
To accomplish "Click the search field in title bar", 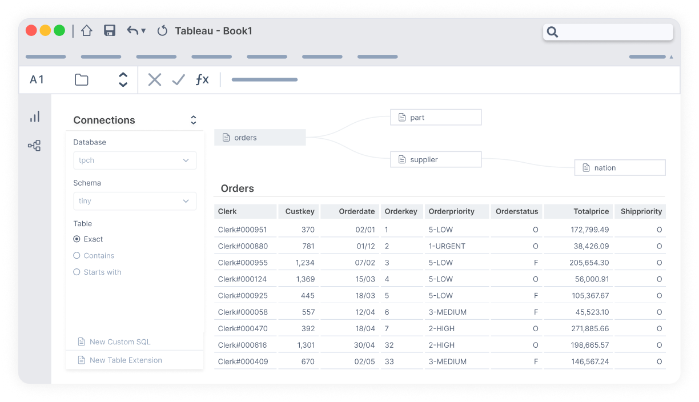I will pos(608,32).
